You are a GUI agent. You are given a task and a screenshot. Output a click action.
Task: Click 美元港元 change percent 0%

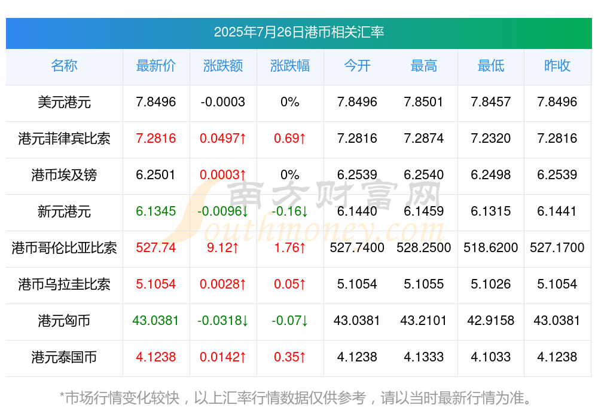tap(290, 102)
